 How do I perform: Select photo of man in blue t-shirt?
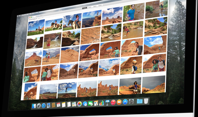(134, 12)
